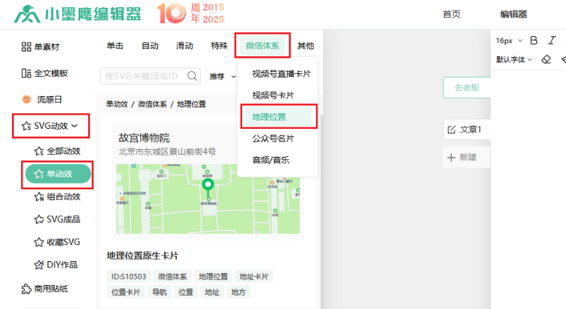
Task: Click the 商用贴纸 puzzle icon
Action: click(x=26, y=289)
